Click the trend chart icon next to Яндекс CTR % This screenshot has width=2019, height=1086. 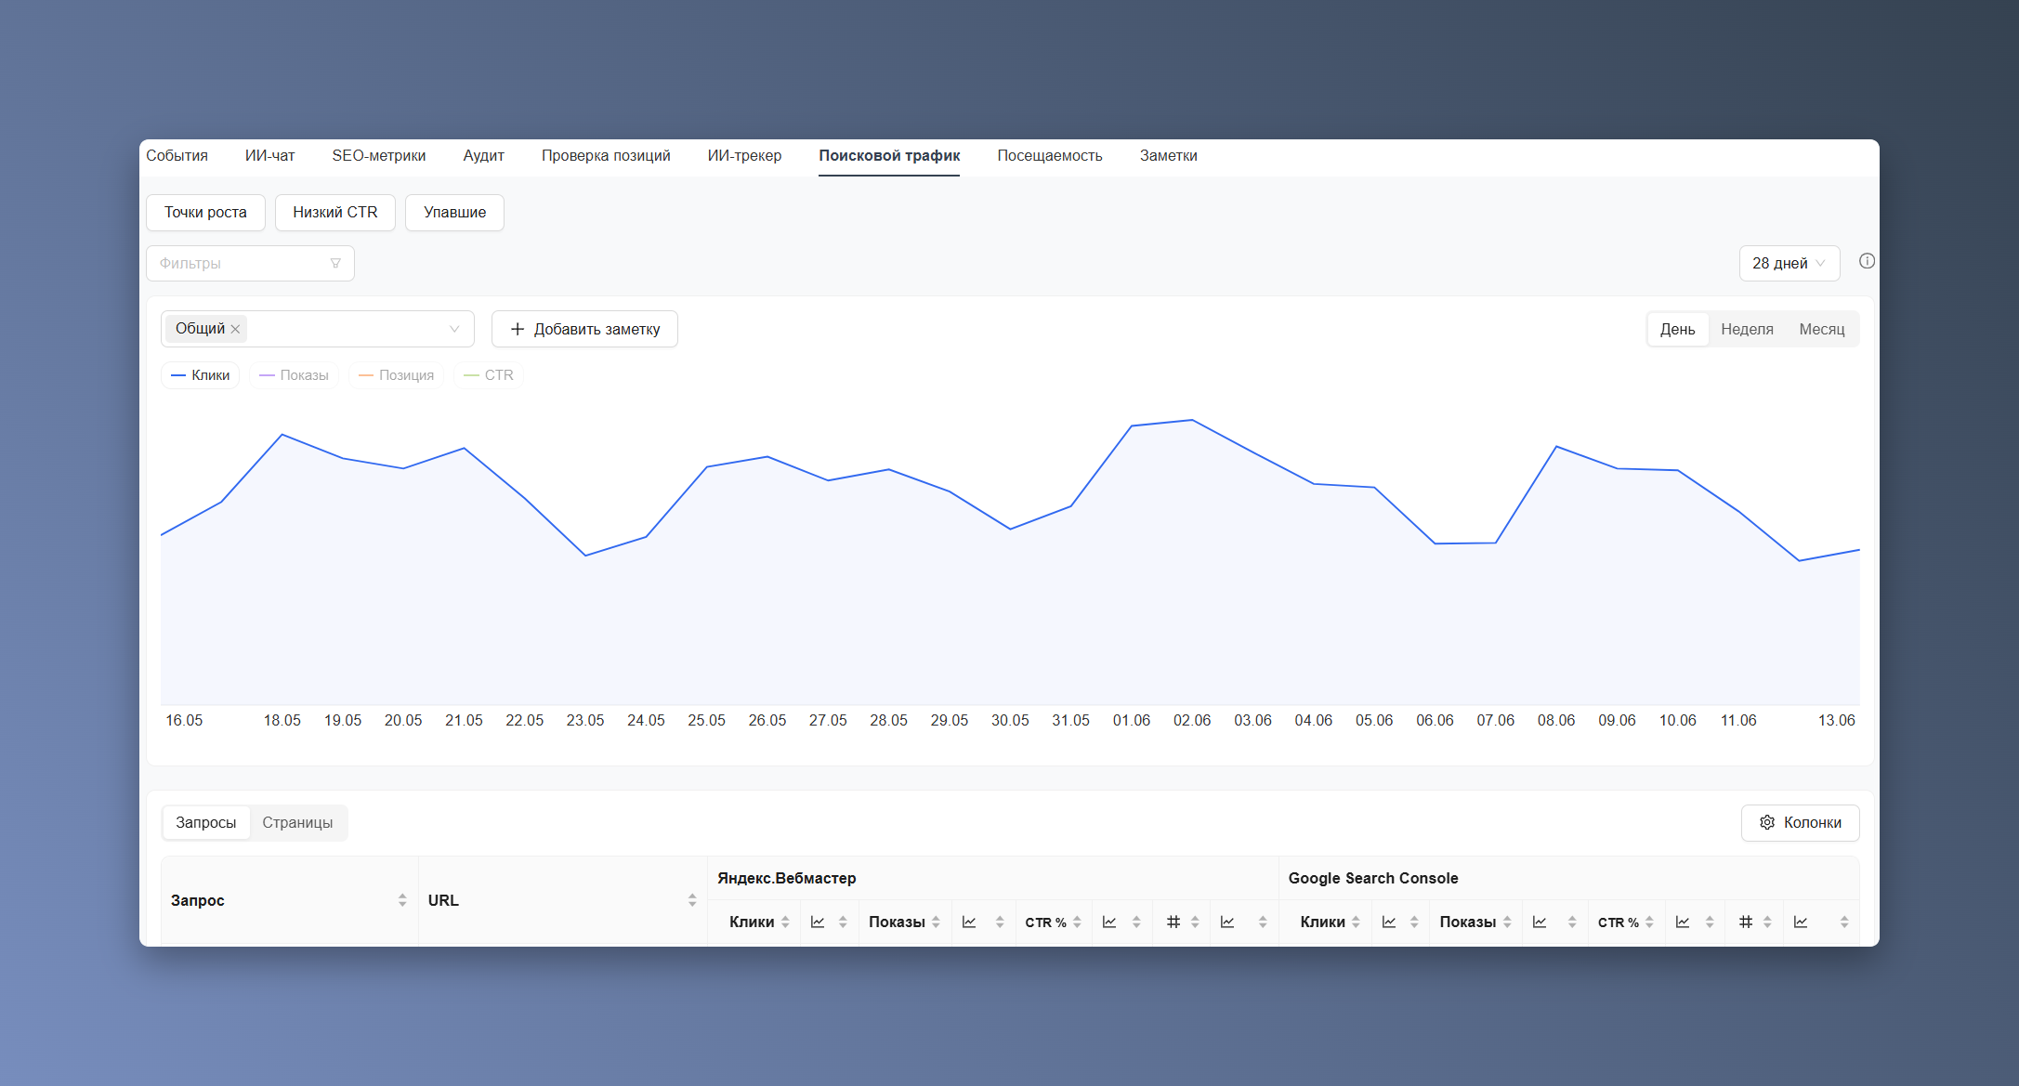tap(1109, 922)
